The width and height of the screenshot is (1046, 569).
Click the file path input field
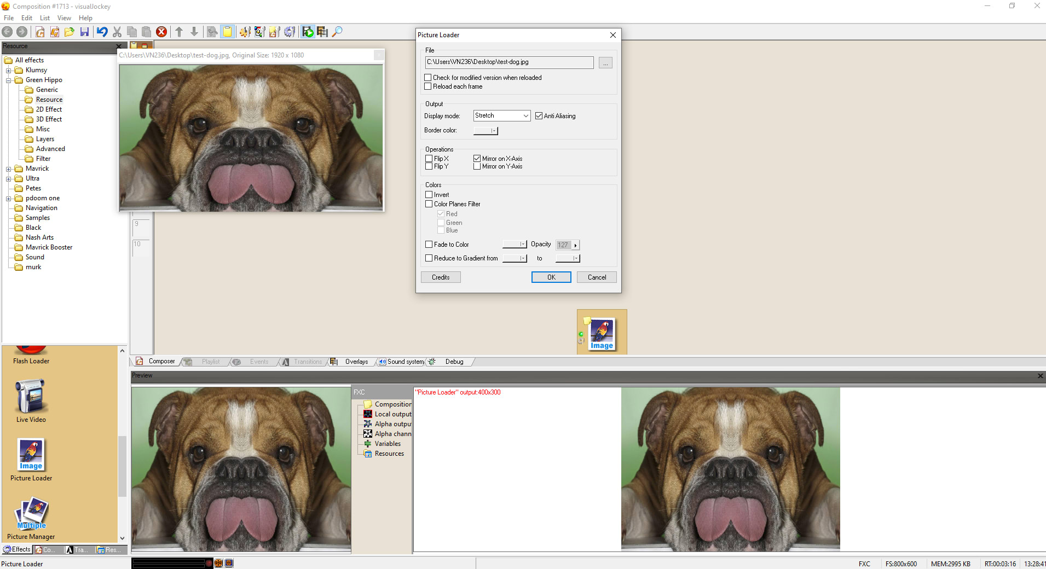coord(509,62)
